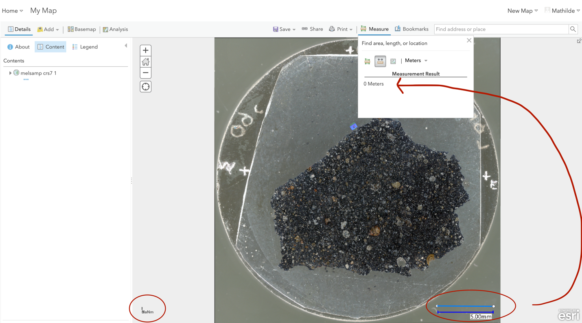Click the find my location icon
The height and width of the screenshot is (323, 582).
point(145,86)
